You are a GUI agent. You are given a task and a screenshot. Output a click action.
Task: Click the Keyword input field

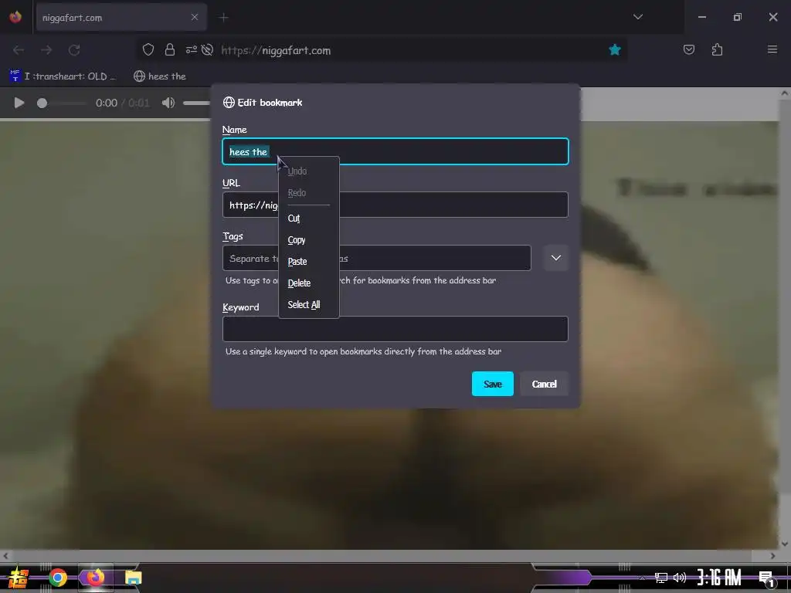pos(395,329)
